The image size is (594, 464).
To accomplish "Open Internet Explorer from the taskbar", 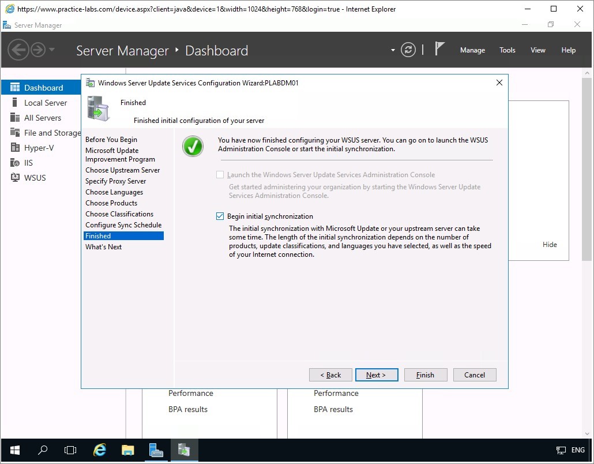I will [x=100, y=450].
